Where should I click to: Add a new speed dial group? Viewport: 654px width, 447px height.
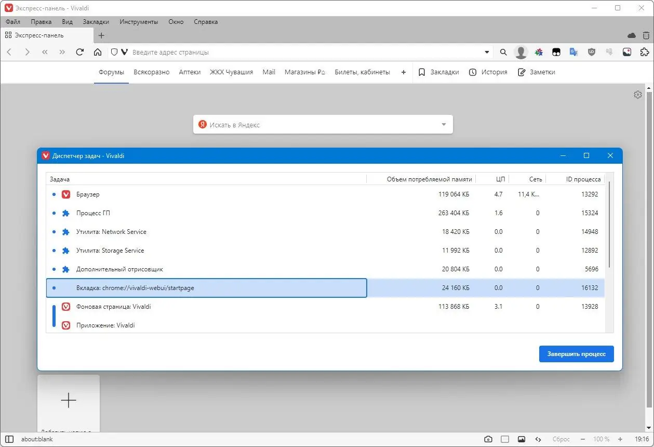tap(404, 72)
